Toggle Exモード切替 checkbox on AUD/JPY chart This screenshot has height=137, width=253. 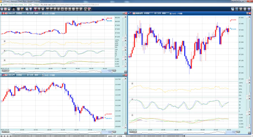[x=171, y=14]
